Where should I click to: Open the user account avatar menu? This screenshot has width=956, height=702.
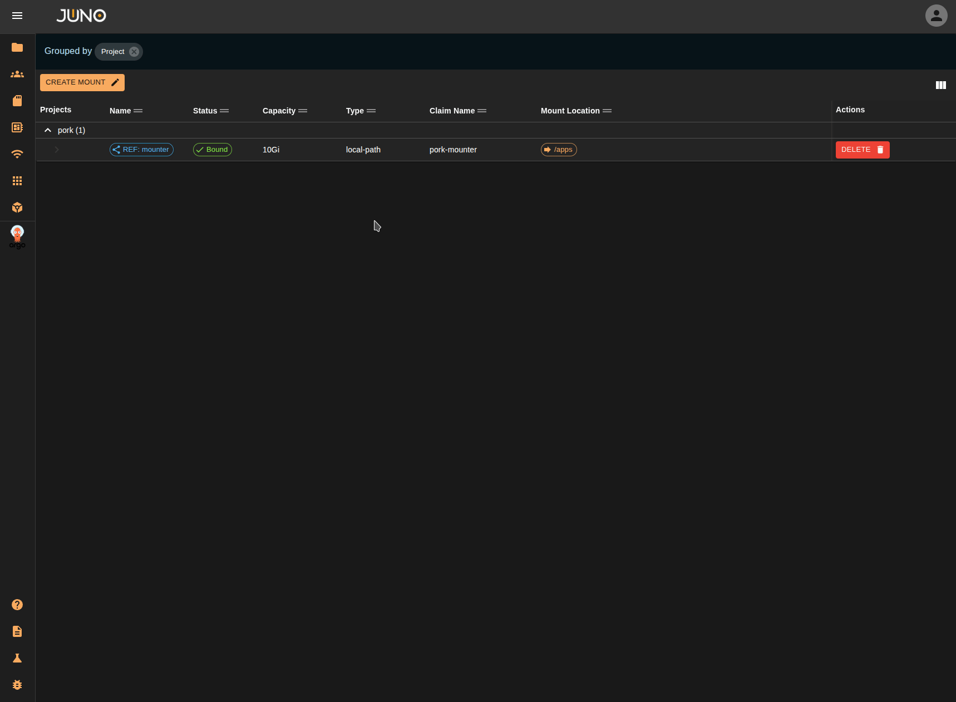pyautogui.click(x=936, y=16)
